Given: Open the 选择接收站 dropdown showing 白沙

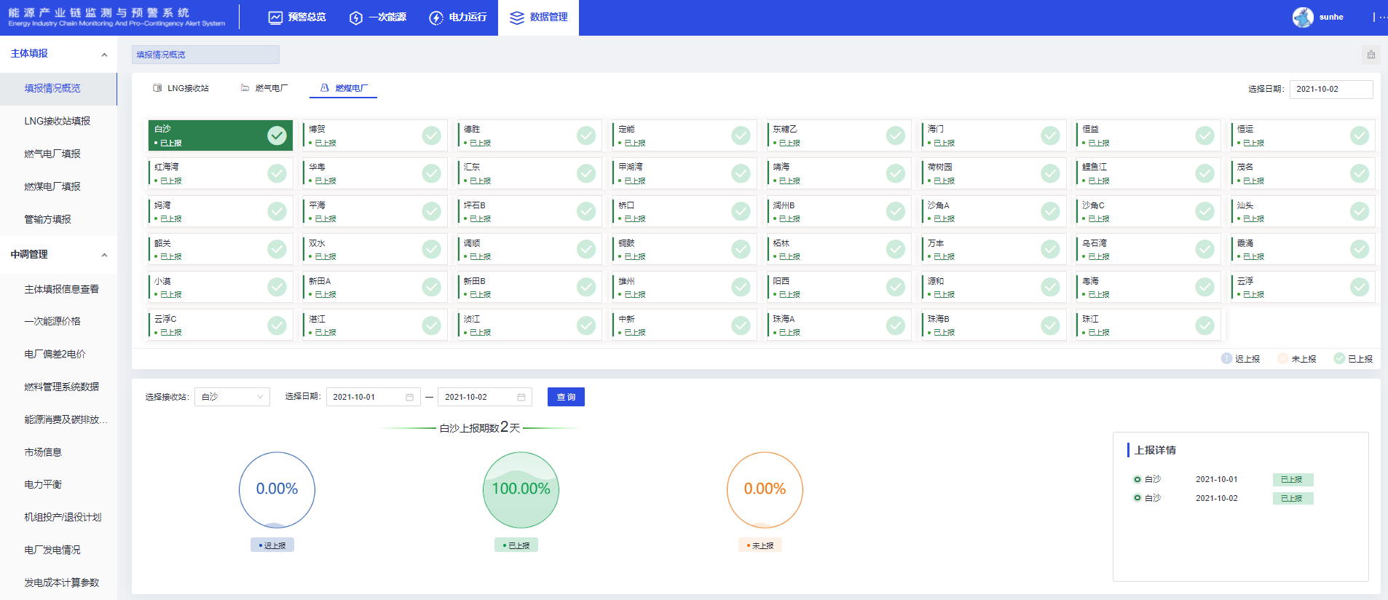Looking at the screenshot, I should pos(232,397).
